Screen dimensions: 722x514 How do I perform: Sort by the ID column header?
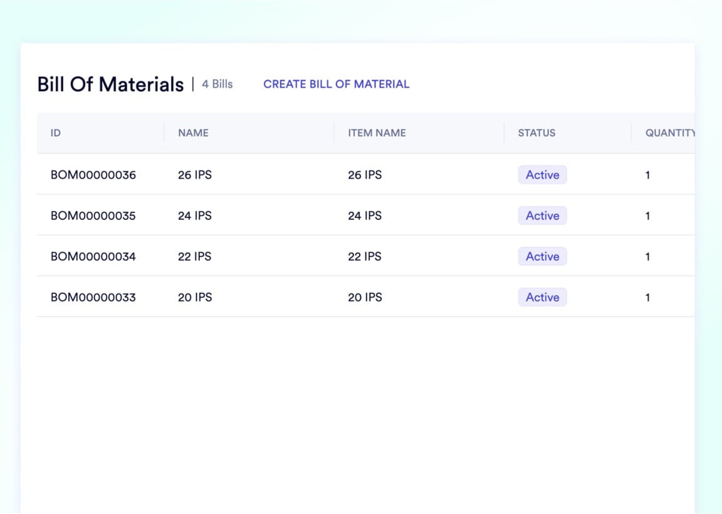56,133
